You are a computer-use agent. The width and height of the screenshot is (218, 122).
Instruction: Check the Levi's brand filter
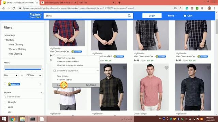tap(5, 107)
